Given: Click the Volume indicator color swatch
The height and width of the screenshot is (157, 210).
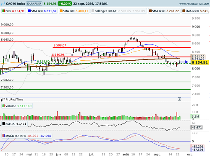Looking at the screenshot, I should point(4,106).
